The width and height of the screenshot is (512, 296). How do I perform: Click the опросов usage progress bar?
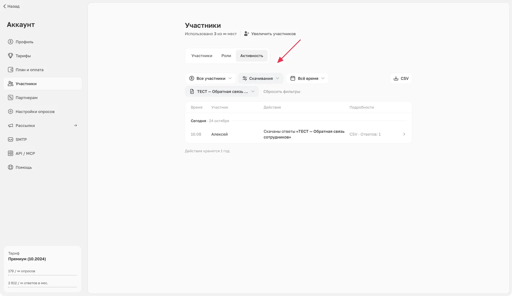pos(43,275)
